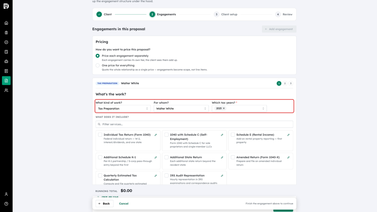Choose One price for everything option

98,66
